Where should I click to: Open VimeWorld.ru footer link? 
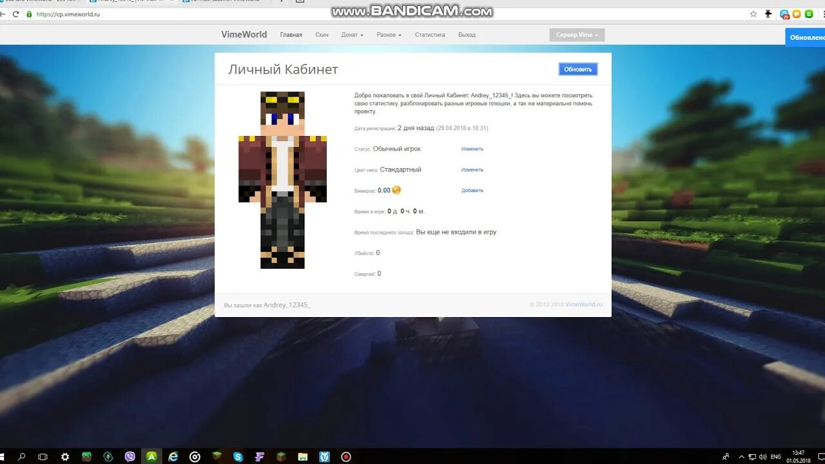(x=584, y=304)
